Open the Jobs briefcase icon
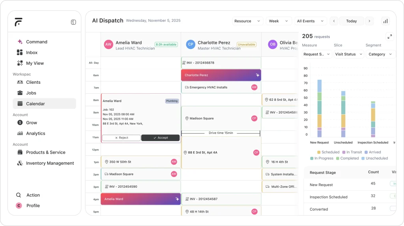 (x=20, y=93)
